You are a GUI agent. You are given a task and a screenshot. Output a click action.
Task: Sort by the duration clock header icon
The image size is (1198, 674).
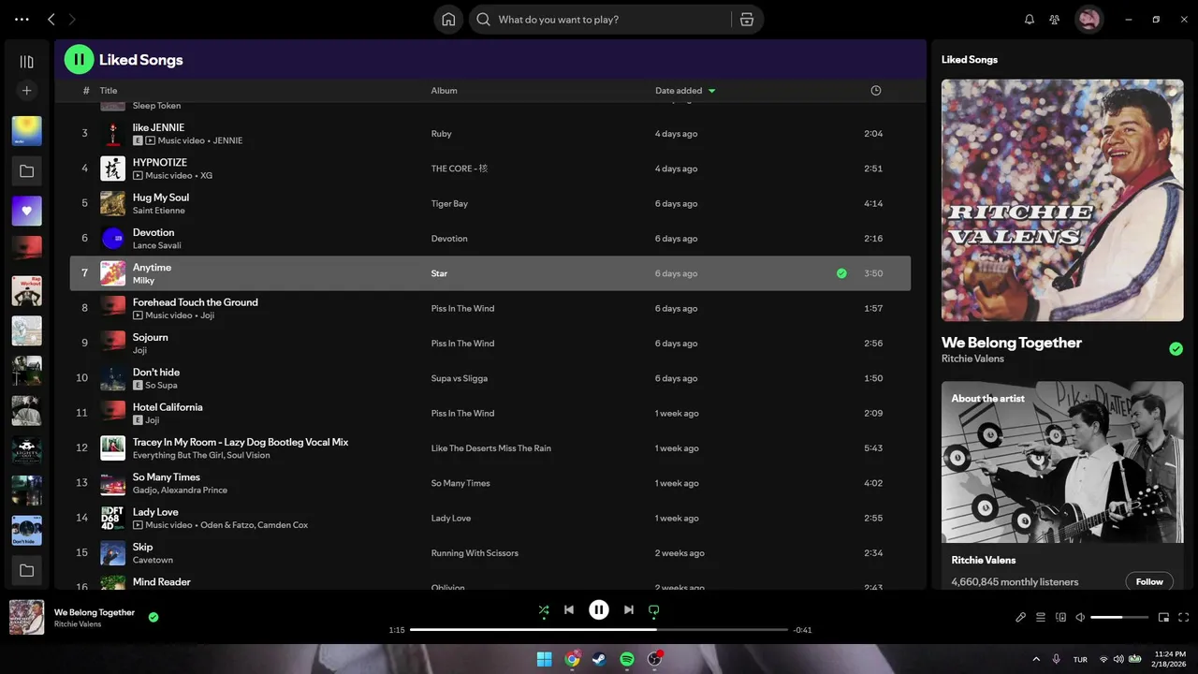pyautogui.click(x=876, y=91)
